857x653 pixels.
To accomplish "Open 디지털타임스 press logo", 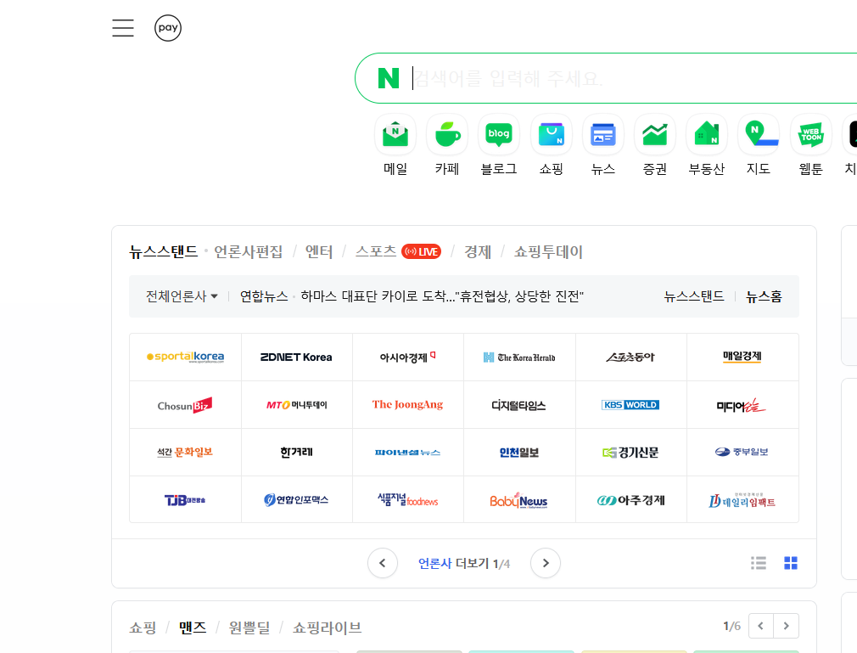I will click(519, 405).
